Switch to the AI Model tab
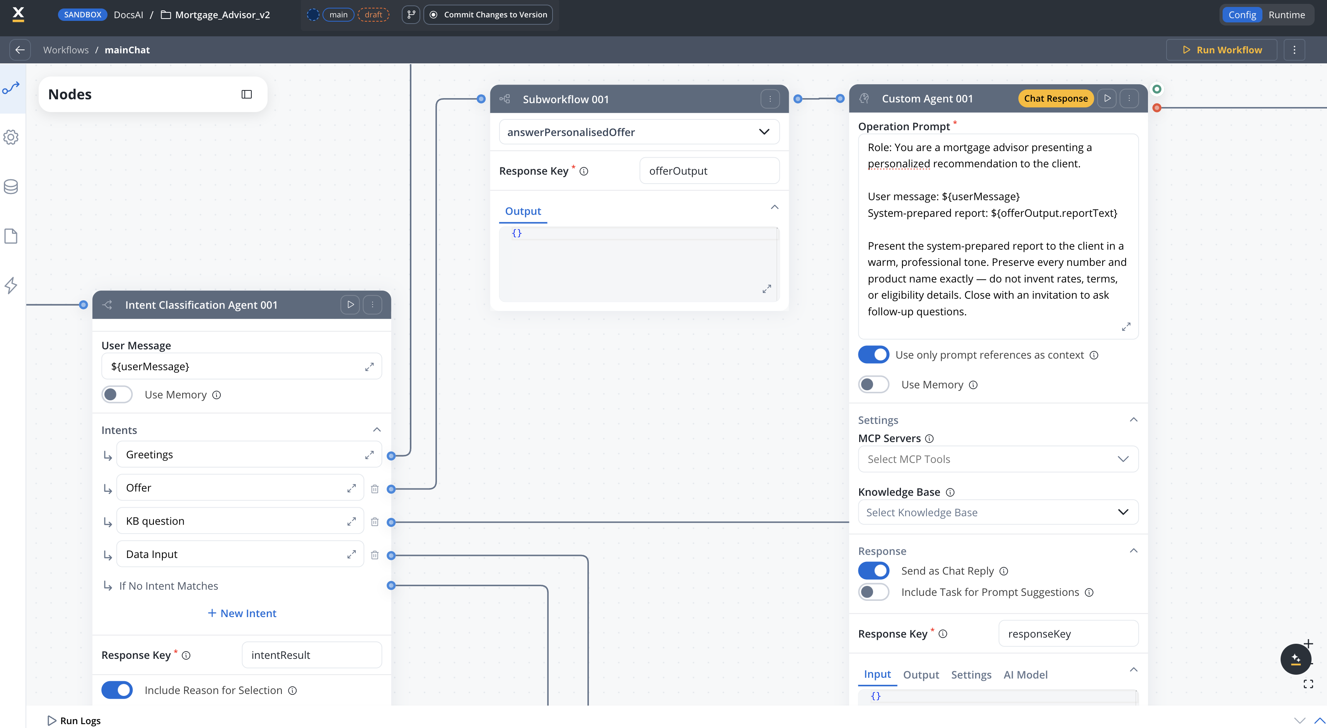1327x728 pixels. tap(1025, 674)
